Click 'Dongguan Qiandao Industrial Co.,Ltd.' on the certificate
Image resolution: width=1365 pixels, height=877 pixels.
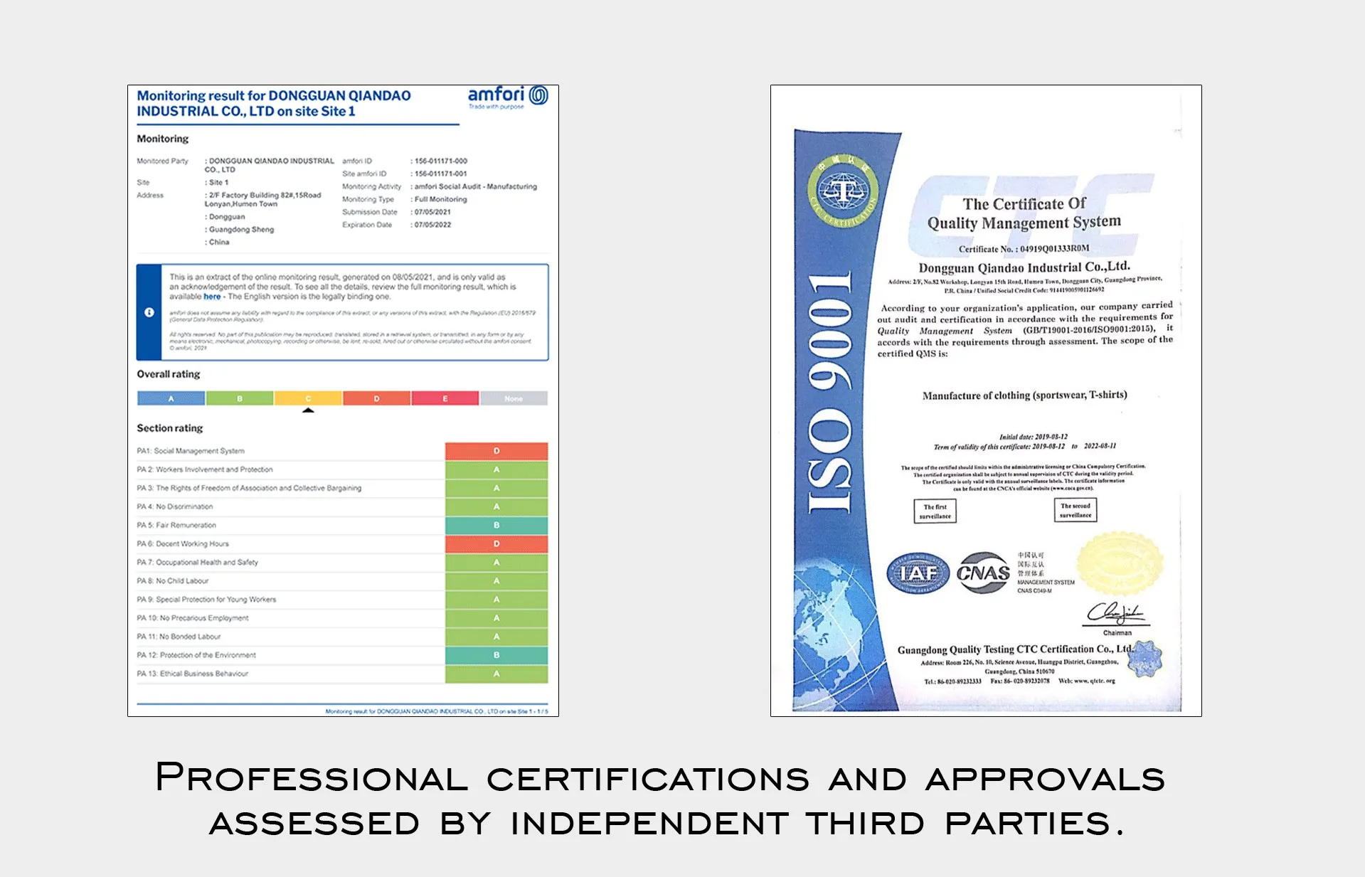pyautogui.click(x=1024, y=267)
